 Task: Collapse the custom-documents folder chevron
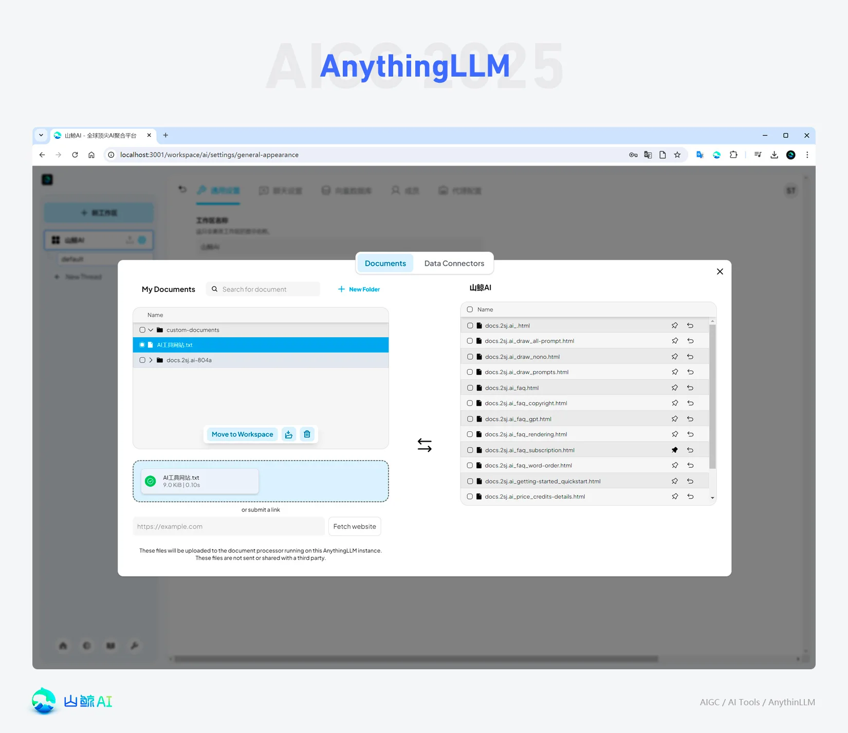[151, 330]
